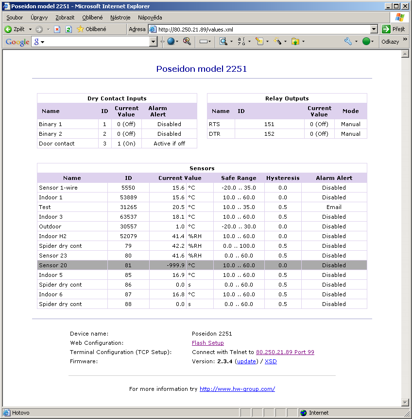Viewport: 412px width, 419px height.
Task: Click the Zpět back arrow button
Action: tap(15, 29)
